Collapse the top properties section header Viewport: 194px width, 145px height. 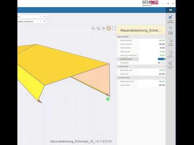(141, 37)
